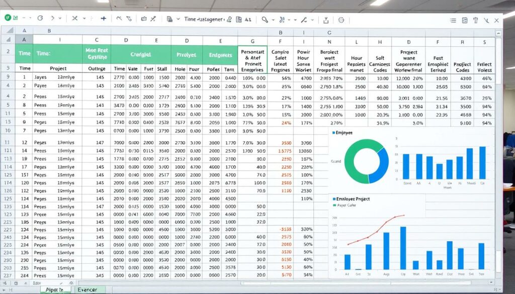Screen dimensions: 515x294
Task: Click the undo-style arrow icon after plus
Action: (119, 19)
